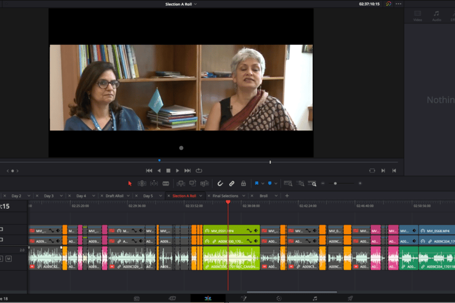Viewport: 455px width, 303px height.
Task: Open dropdown arrow on Draft ARoll tab
Action: 128,196
